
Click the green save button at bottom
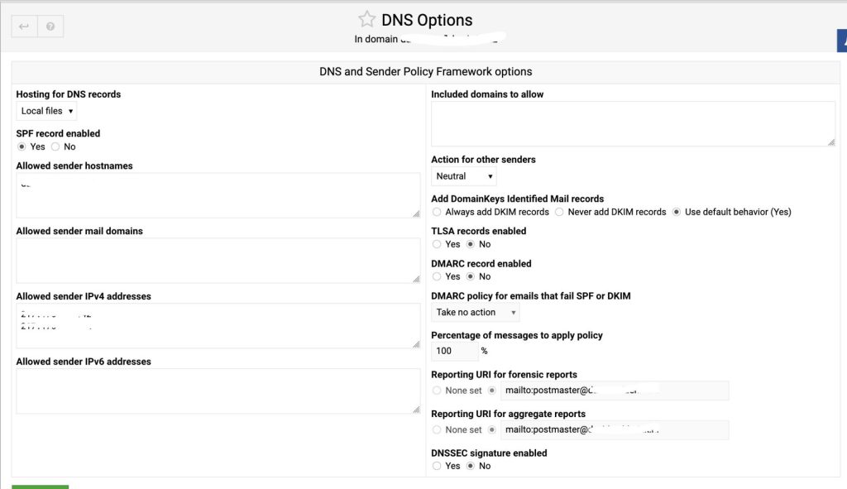coord(40,487)
